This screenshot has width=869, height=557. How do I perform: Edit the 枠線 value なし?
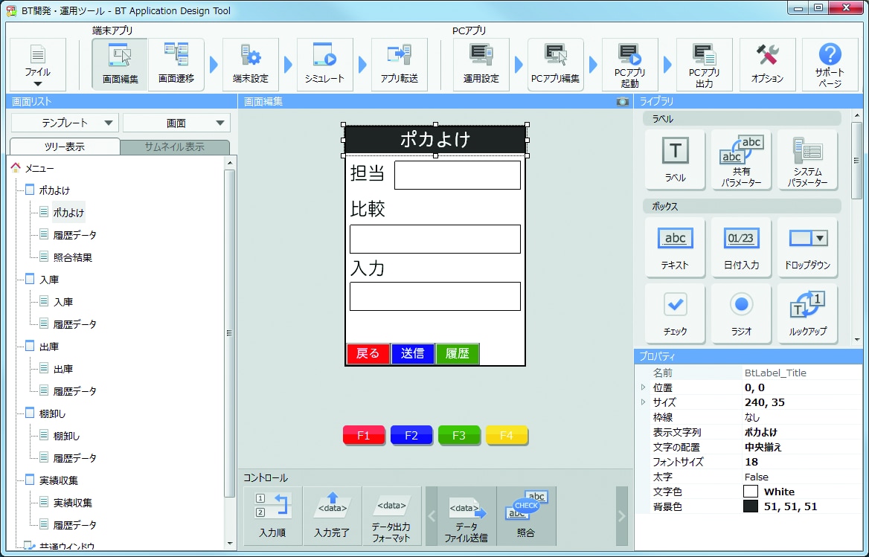pyautogui.click(x=803, y=417)
